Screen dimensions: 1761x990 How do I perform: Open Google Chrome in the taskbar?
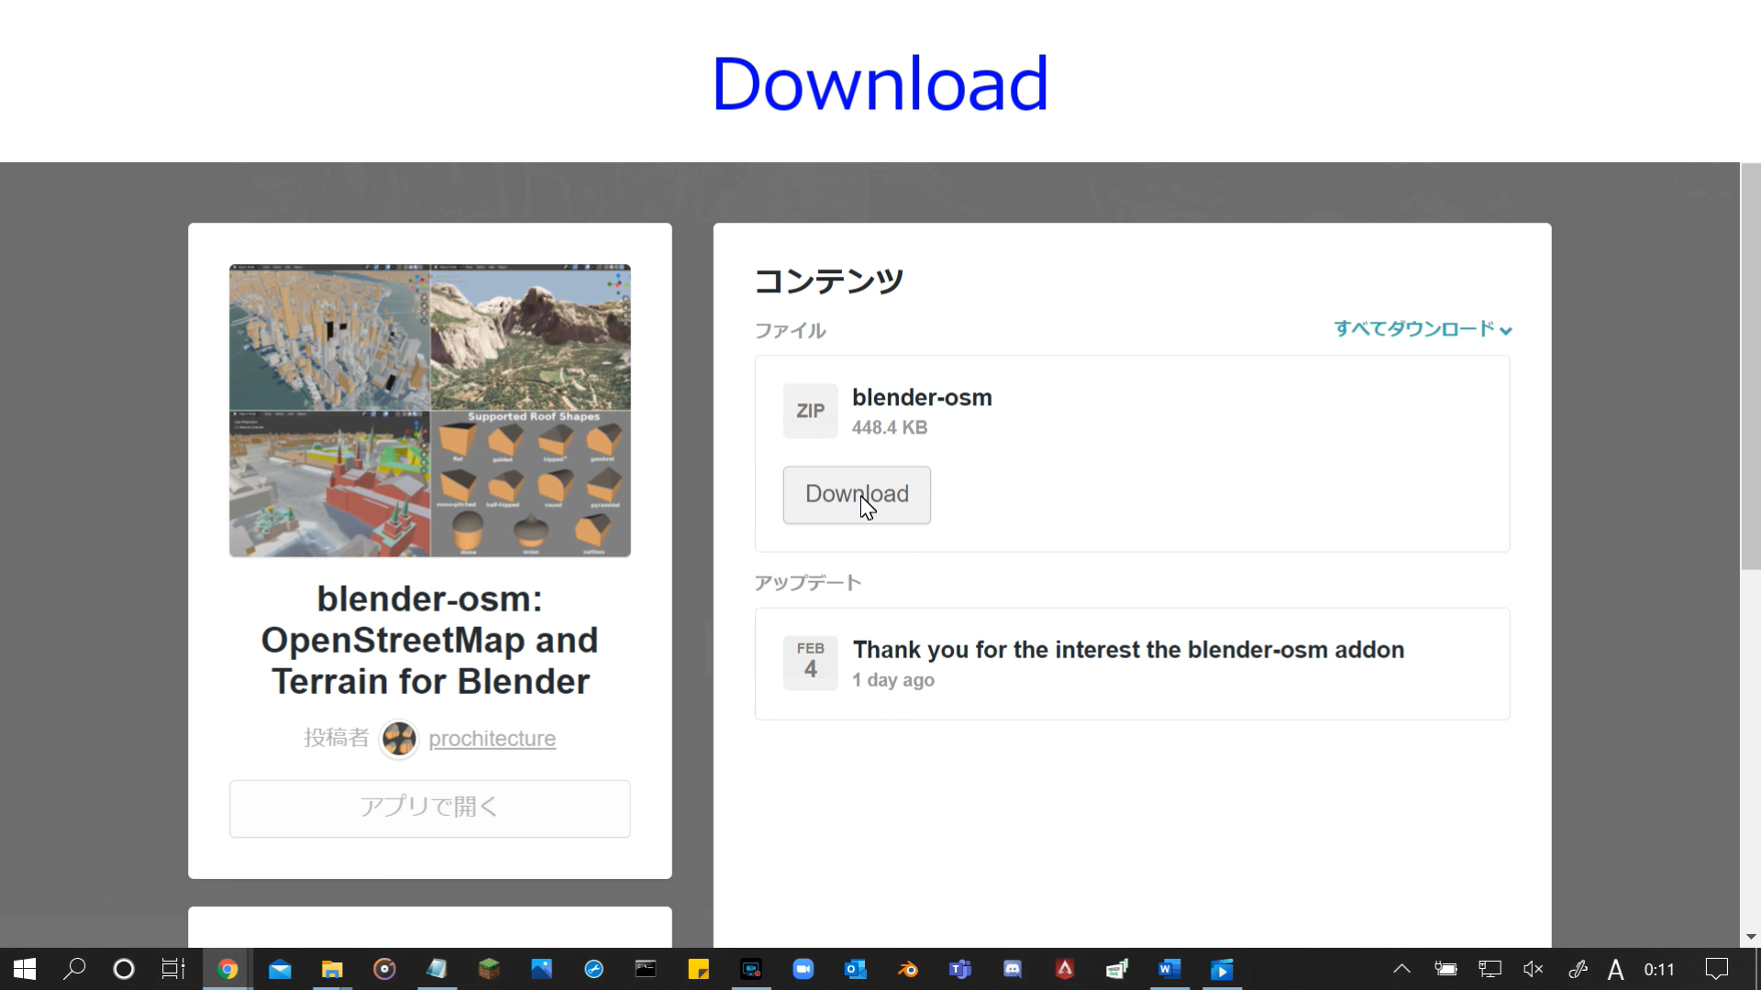click(x=227, y=969)
